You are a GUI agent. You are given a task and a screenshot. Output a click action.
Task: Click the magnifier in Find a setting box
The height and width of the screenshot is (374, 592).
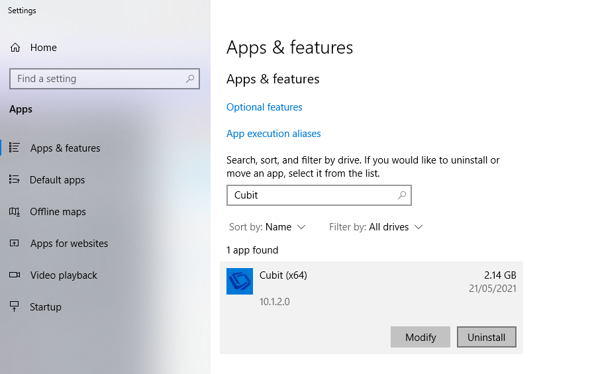(190, 79)
